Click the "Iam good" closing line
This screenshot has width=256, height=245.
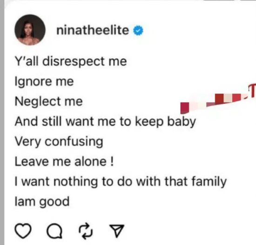pyautogui.click(x=42, y=202)
